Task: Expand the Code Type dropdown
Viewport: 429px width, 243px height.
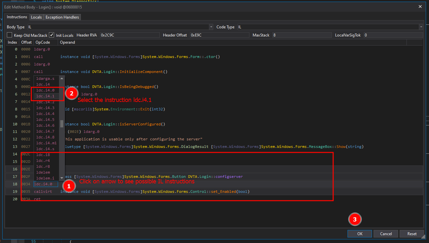Action: [421, 27]
